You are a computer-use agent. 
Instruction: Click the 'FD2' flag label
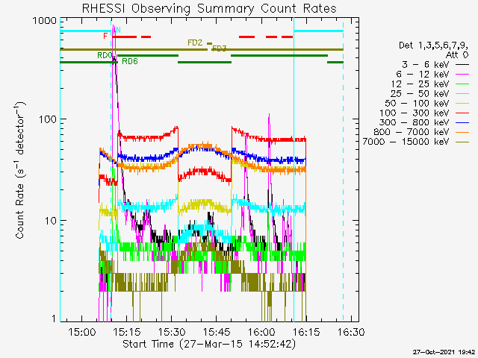point(195,43)
